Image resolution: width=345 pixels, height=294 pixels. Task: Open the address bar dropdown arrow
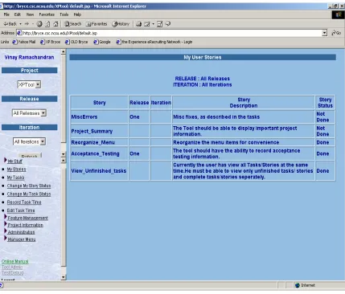[x=324, y=33]
